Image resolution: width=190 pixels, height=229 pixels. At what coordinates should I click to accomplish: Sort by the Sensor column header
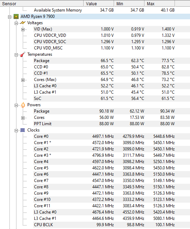point(42,4)
